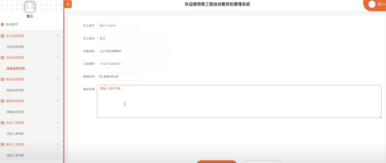Screen dimensions: 386x163
Task: Open the top-right 张三 user dropdown
Action: [x=381, y=4]
